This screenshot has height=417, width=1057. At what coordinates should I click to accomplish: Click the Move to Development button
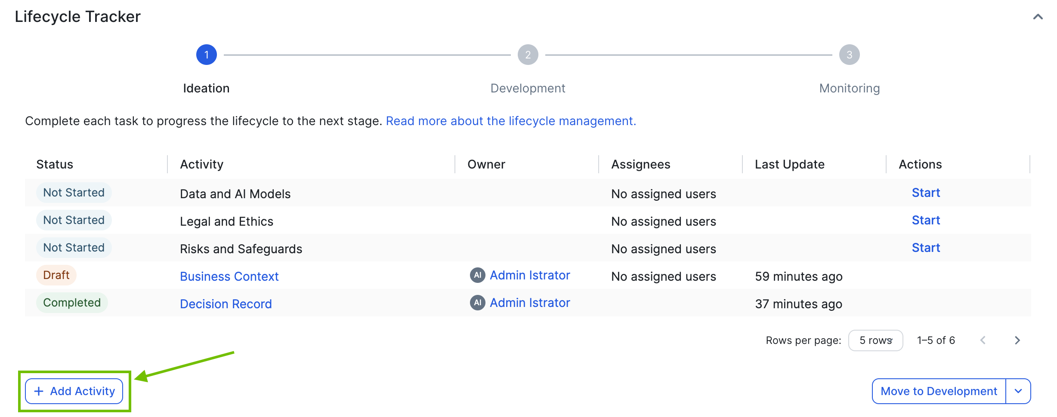point(939,391)
